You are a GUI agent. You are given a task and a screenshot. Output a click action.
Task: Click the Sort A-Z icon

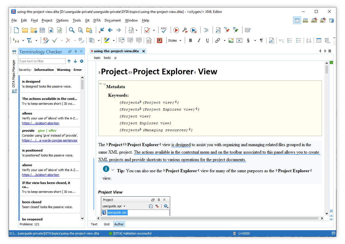click(308, 40)
